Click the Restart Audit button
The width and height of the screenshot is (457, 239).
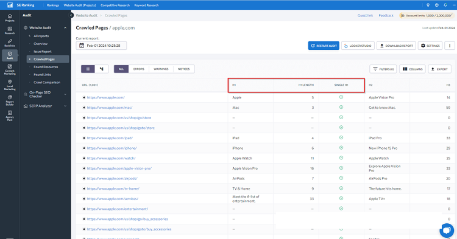coord(324,46)
